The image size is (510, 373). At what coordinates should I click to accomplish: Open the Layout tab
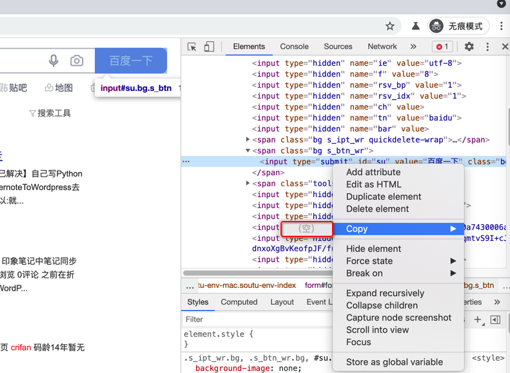pyautogui.click(x=282, y=302)
